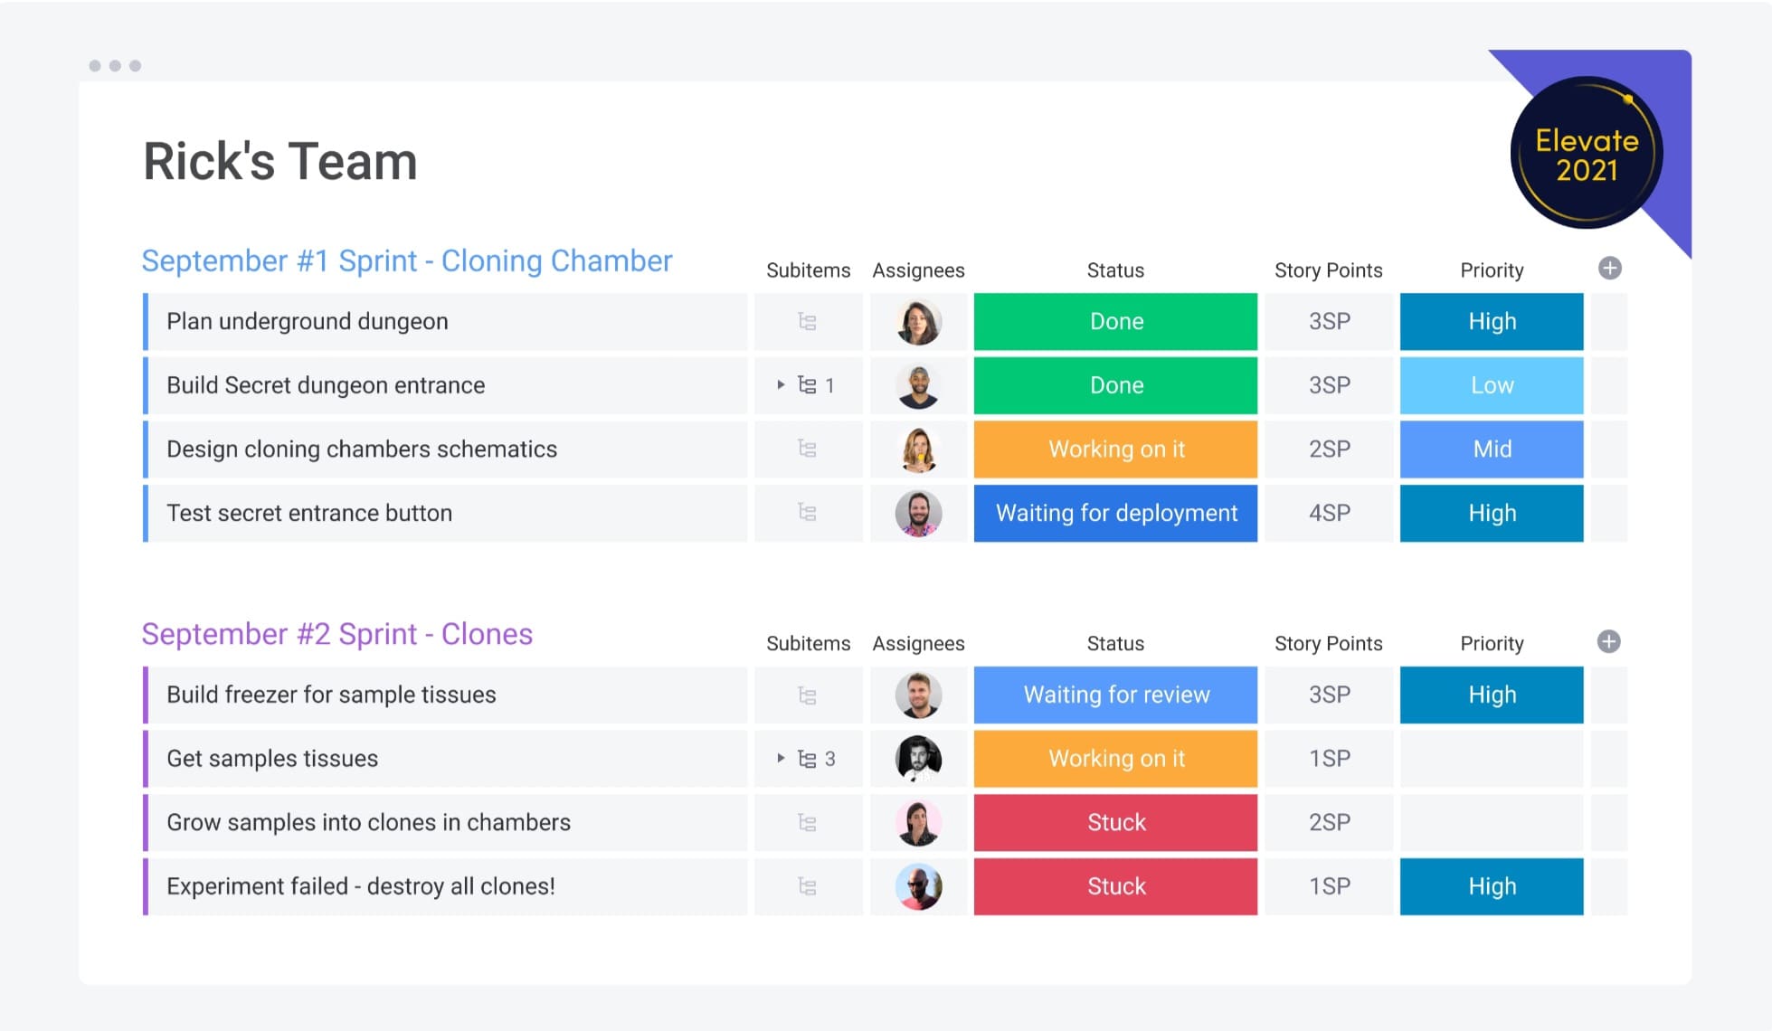1772x1031 pixels.
Task: Click the Waiting for deployment status label
Action: 1114,513
